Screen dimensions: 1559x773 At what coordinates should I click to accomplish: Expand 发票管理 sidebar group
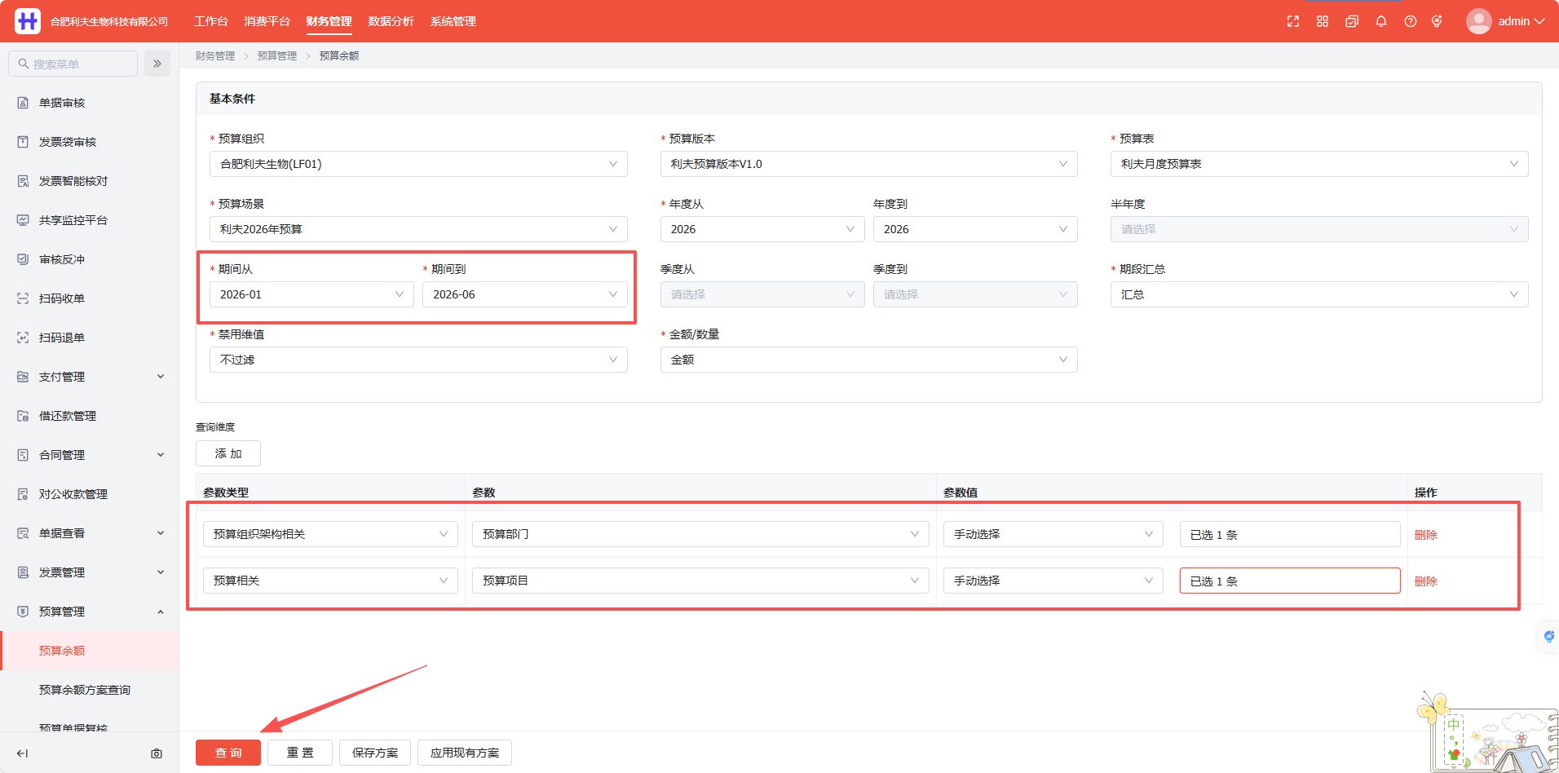(x=90, y=572)
